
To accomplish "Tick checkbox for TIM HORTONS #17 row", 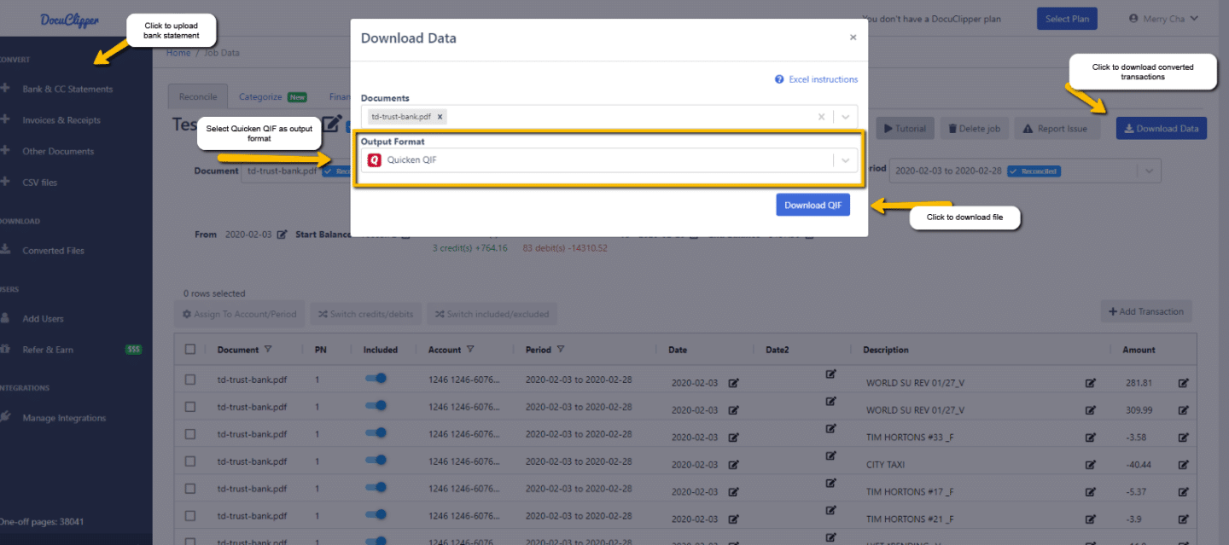I will [190, 489].
